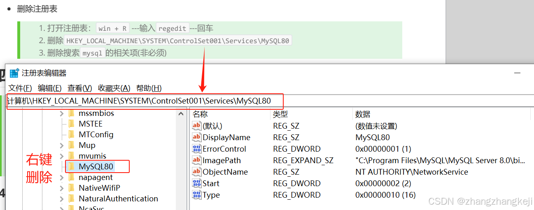
Task: Select the Start value name
Action: point(211,183)
